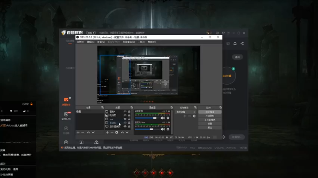318x178 pixels.
Task: Open notifications bell in 直播伴侣 window
Action: point(235,44)
